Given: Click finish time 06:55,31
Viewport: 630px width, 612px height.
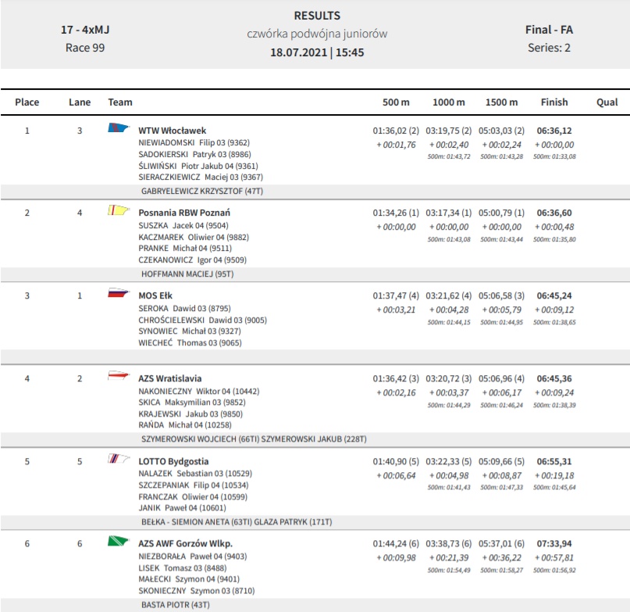Looking at the screenshot, I should pyautogui.click(x=554, y=461).
